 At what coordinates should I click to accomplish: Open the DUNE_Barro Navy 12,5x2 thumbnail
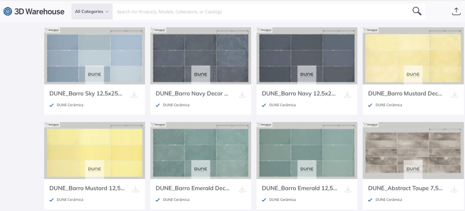point(307,56)
